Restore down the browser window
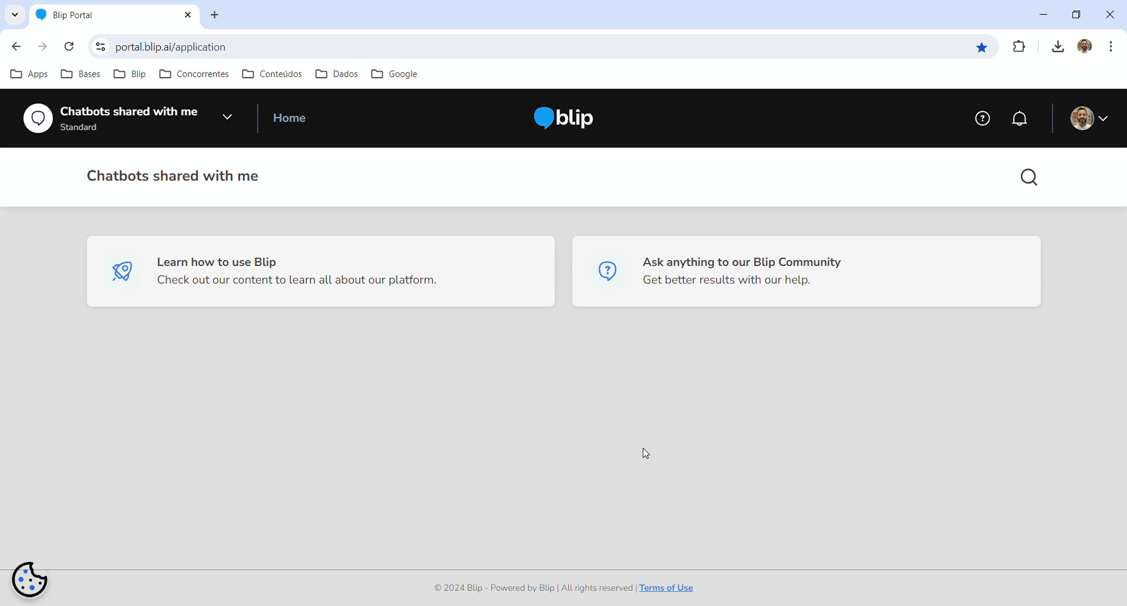The width and height of the screenshot is (1127, 606). click(1076, 15)
